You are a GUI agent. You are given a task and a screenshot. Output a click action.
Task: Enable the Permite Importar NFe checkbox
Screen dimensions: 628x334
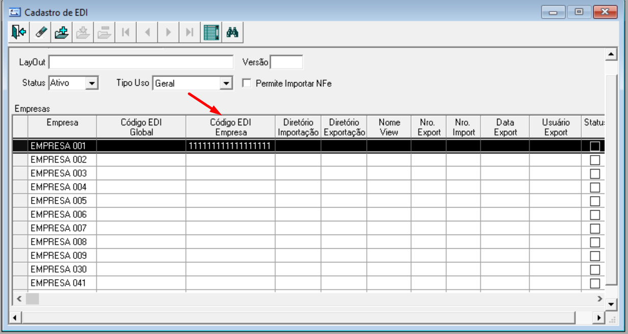(247, 83)
